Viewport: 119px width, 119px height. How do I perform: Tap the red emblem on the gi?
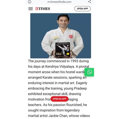[71, 36]
